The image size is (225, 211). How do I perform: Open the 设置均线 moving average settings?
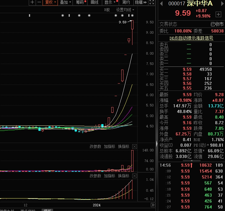point(123,10)
